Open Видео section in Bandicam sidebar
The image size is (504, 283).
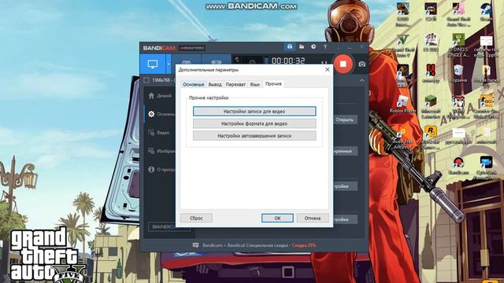coord(159,133)
